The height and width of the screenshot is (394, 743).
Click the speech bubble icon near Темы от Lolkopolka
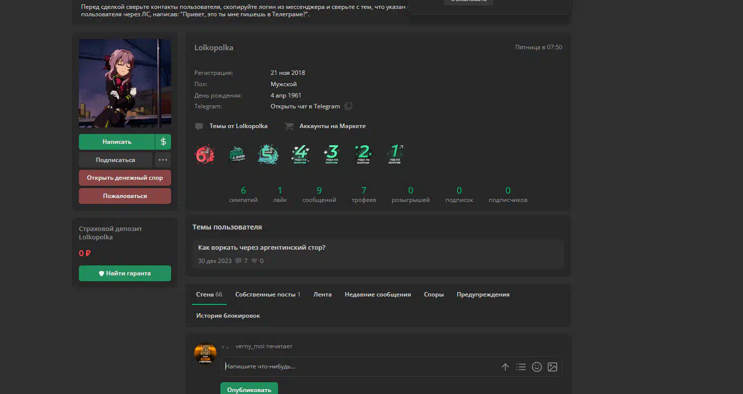pyautogui.click(x=199, y=126)
